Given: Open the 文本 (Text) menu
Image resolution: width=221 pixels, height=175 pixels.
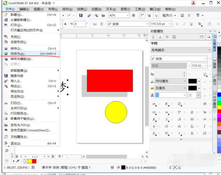Looking at the screenshot, I should point(111,9).
